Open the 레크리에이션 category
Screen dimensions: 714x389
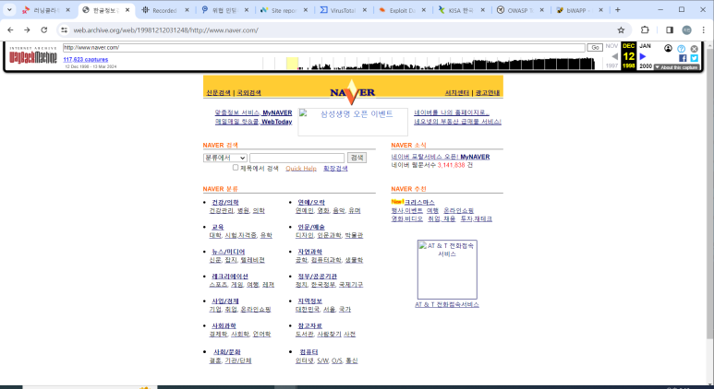tap(230, 277)
